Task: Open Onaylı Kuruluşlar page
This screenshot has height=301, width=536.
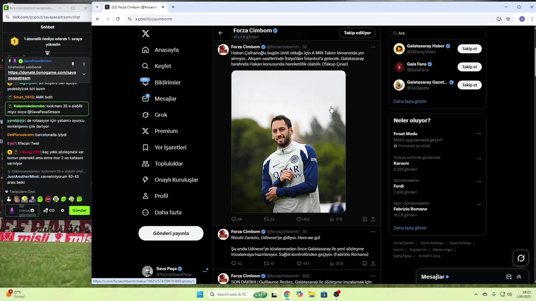Action: (x=170, y=180)
